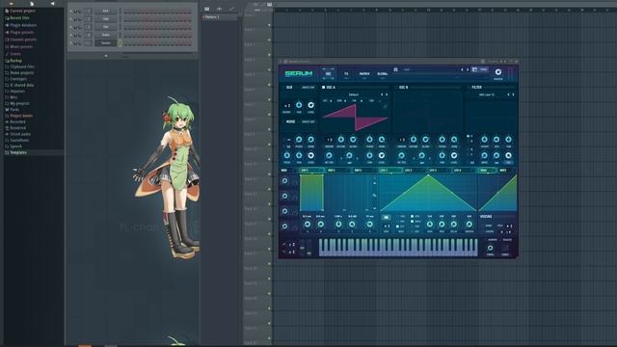Activate first step of Snare row
617x347 pixels.
pos(125,35)
